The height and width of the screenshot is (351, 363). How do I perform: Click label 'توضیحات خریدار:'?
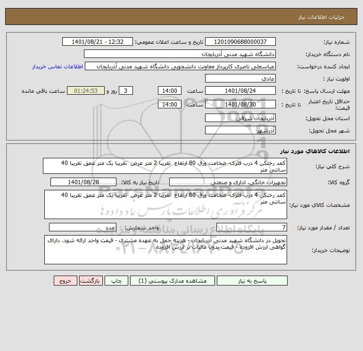tap(331, 250)
